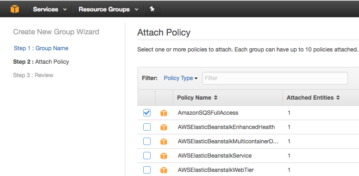The width and height of the screenshot is (359, 176).
Task: Check the AWSElasticBeanstalkEnhancedHealth checkbox
Action: click(x=147, y=127)
